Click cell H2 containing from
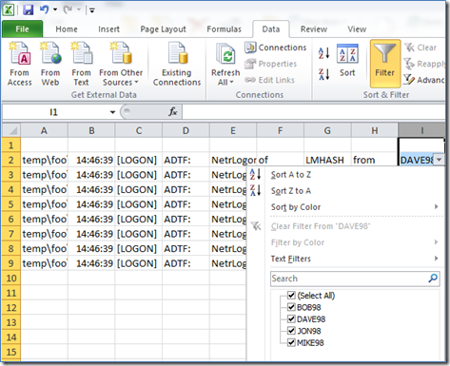The image size is (450, 366). (x=375, y=160)
